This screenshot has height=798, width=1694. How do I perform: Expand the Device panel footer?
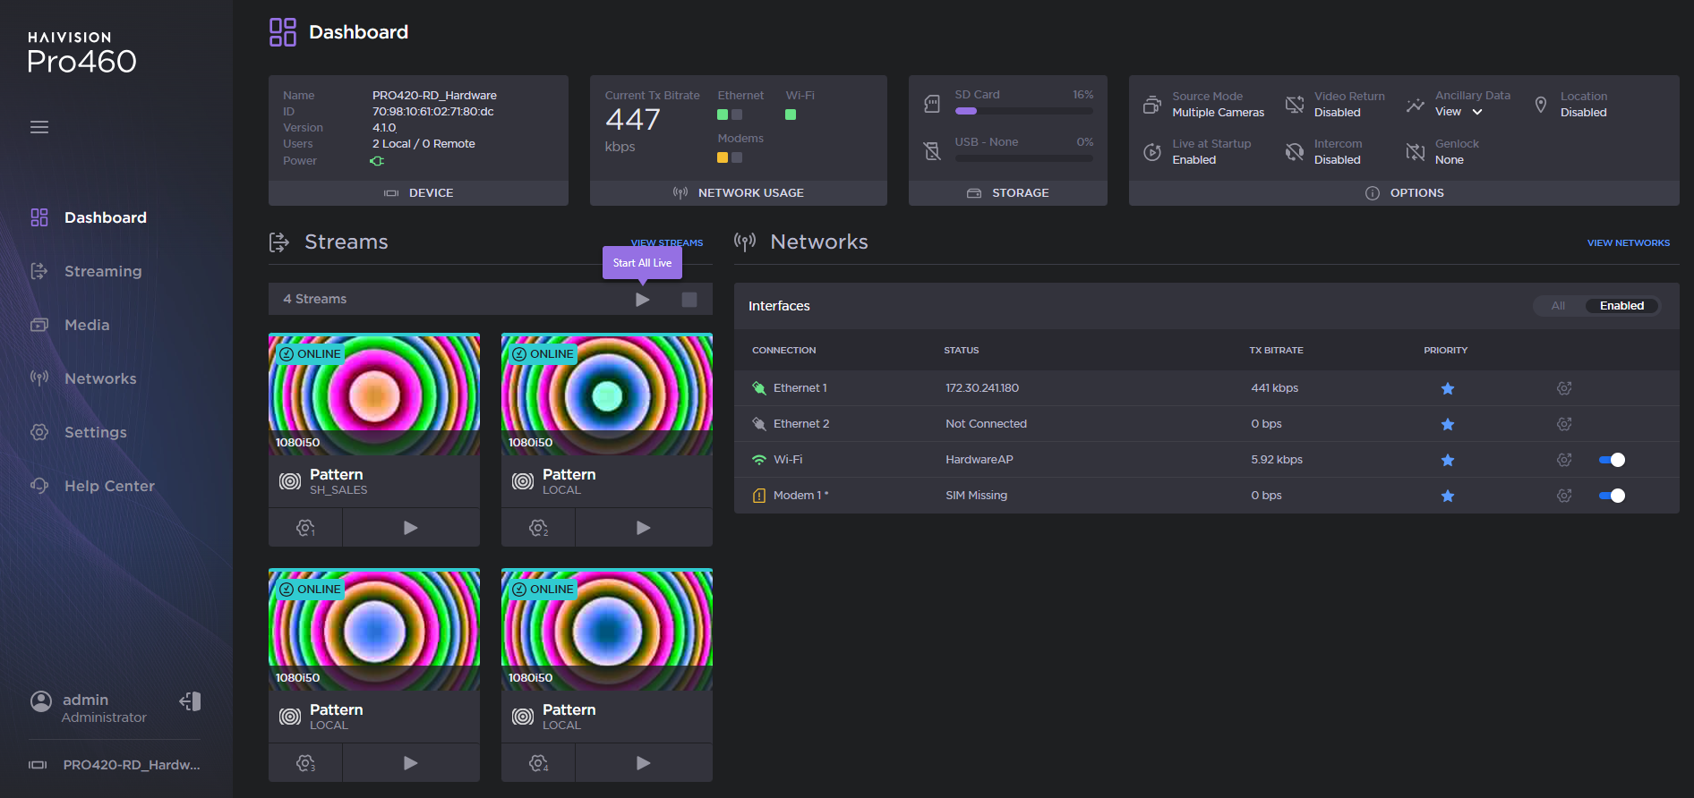click(x=418, y=193)
